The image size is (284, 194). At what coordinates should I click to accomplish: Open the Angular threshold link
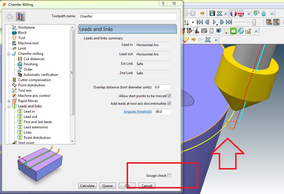click(x=137, y=111)
